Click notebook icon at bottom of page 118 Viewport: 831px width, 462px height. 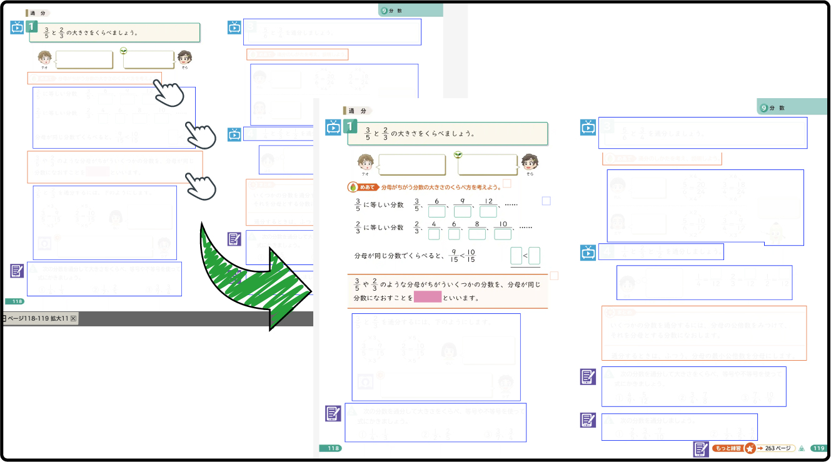[333, 413]
